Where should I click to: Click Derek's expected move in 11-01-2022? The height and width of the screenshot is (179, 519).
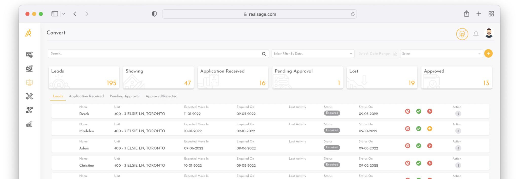(x=192, y=114)
